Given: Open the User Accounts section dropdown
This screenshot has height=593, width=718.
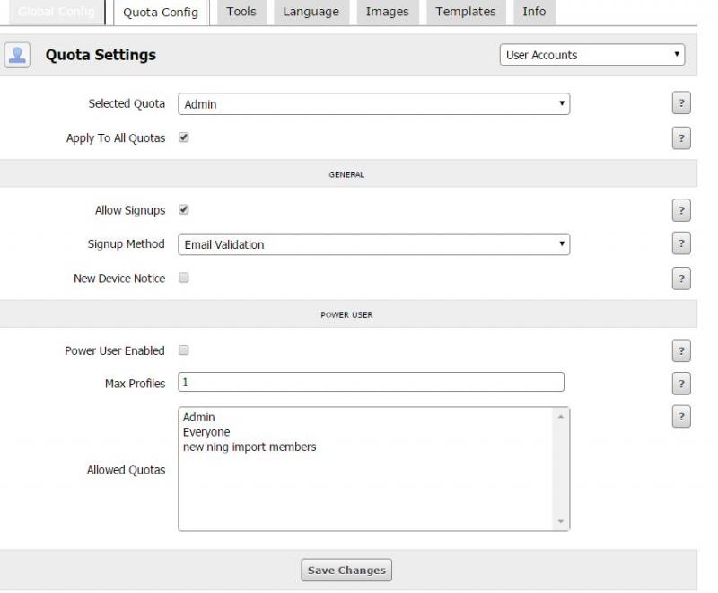Looking at the screenshot, I should tap(591, 55).
